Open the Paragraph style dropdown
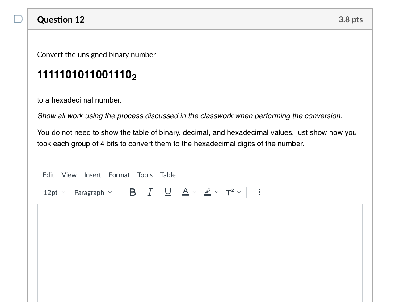 click(x=93, y=192)
